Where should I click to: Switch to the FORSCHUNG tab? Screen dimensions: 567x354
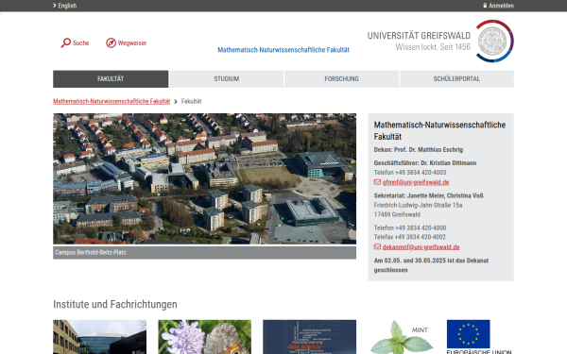[x=341, y=78]
